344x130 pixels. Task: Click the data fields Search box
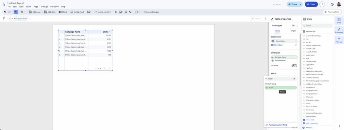[318, 25]
